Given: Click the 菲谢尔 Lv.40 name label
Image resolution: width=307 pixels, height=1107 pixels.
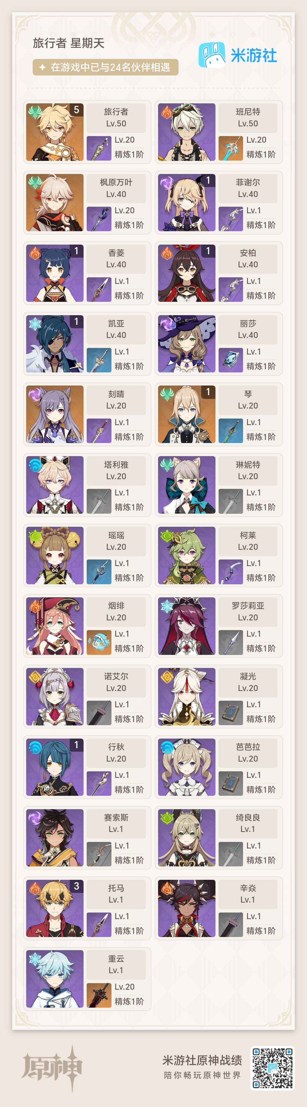Looking at the screenshot, I should [248, 188].
